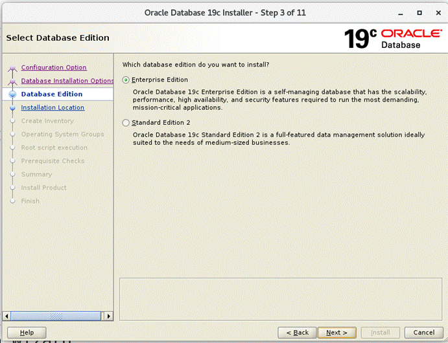
Task: Cancel the Oracle installer
Action: click(419, 332)
